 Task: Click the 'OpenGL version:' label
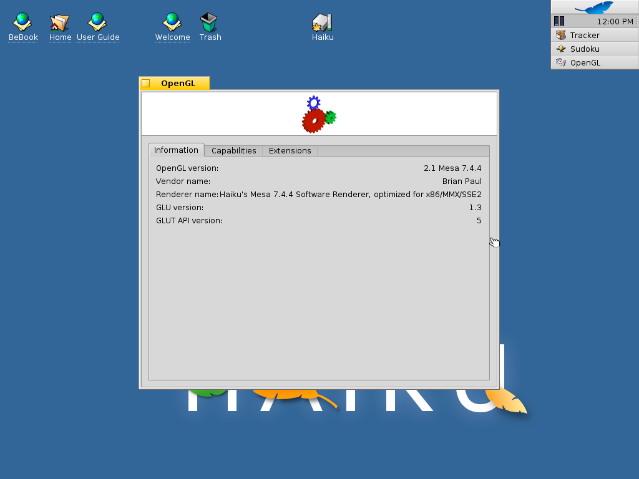pos(187,168)
